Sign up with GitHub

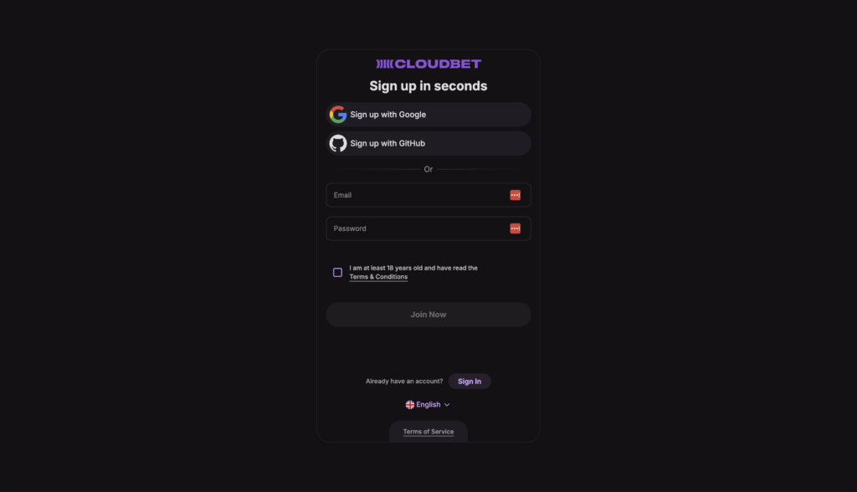point(428,143)
